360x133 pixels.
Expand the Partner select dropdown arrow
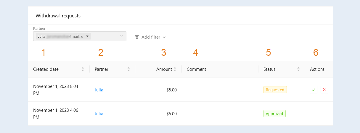pos(121,36)
